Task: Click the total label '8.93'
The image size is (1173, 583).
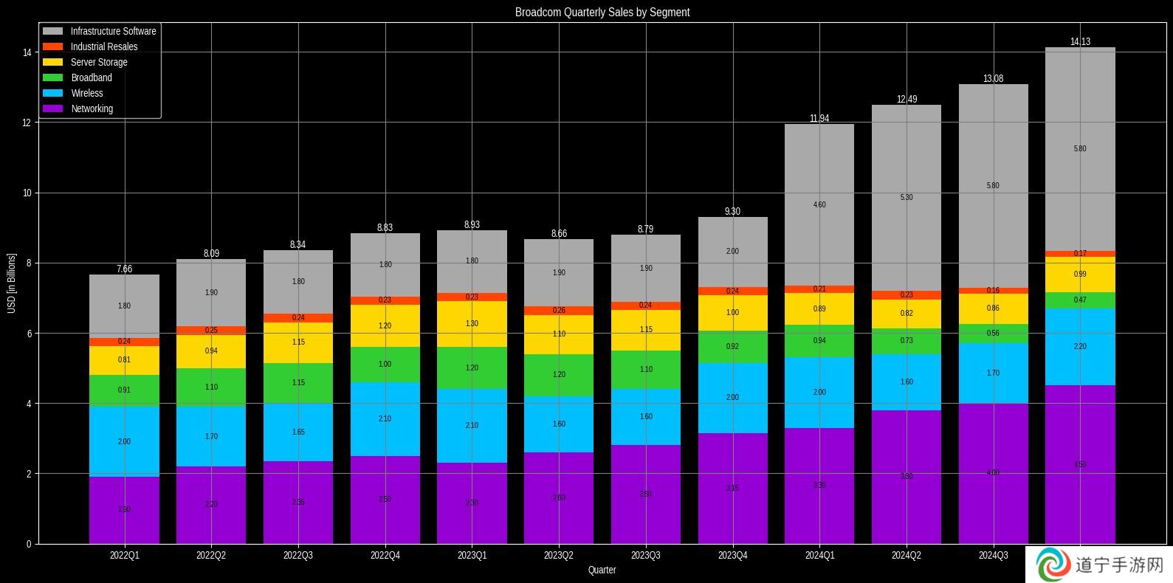Action: 472,224
